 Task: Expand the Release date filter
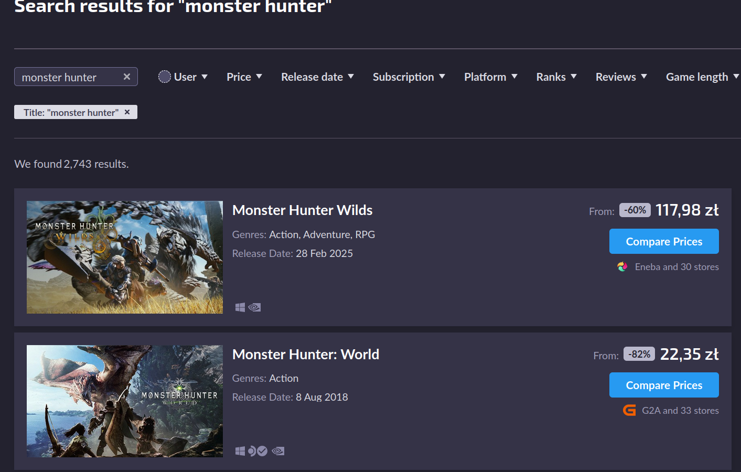[318, 77]
